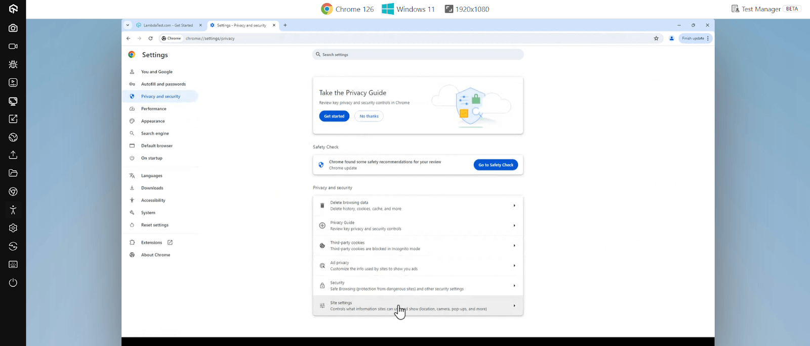
Task: Click the lock icon beside Security
Action: (x=322, y=286)
